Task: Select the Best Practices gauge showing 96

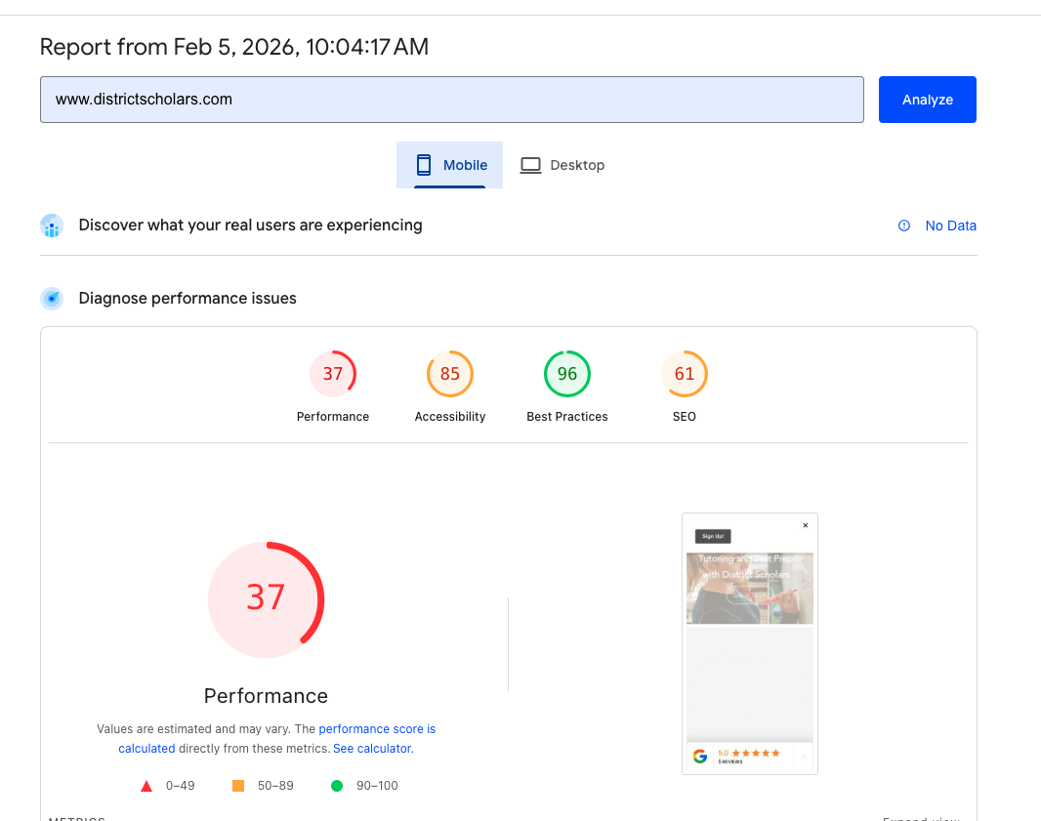Action: coord(566,373)
